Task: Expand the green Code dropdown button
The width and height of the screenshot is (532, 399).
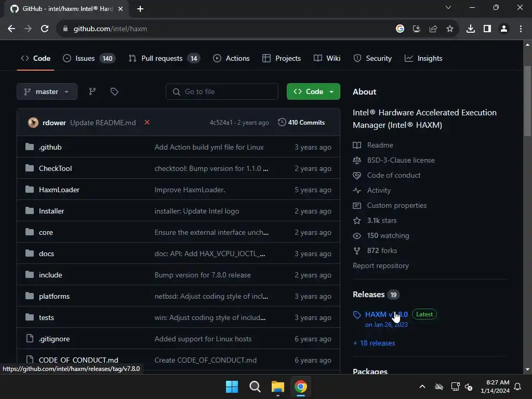Action: (313, 91)
